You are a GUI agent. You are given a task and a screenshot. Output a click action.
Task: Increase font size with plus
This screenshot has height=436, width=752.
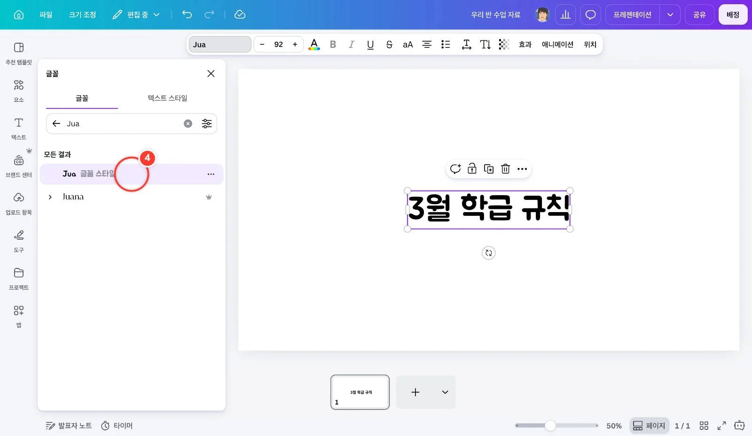pyautogui.click(x=295, y=45)
